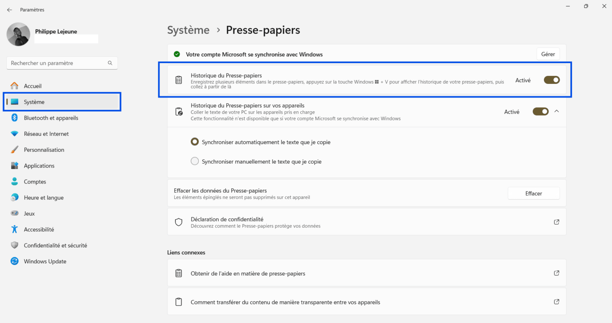Open Comptes settings label
612x323 pixels.
pyautogui.click(x=35, y=182)
